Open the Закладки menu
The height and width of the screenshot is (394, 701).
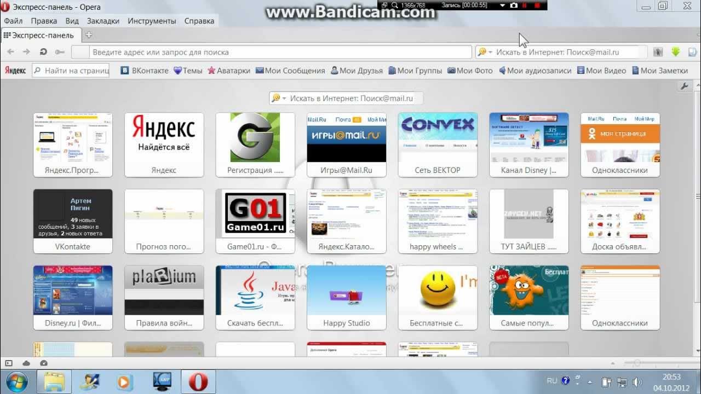pyautogui.click(x=103, y=21)
